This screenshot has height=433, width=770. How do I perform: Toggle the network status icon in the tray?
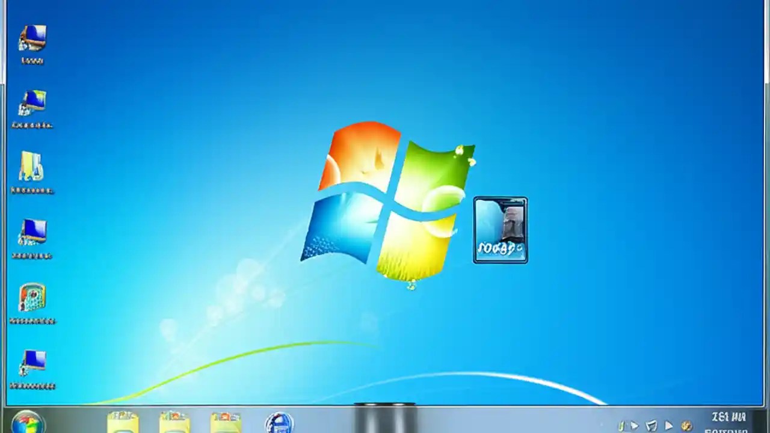[x=651, y=425]
